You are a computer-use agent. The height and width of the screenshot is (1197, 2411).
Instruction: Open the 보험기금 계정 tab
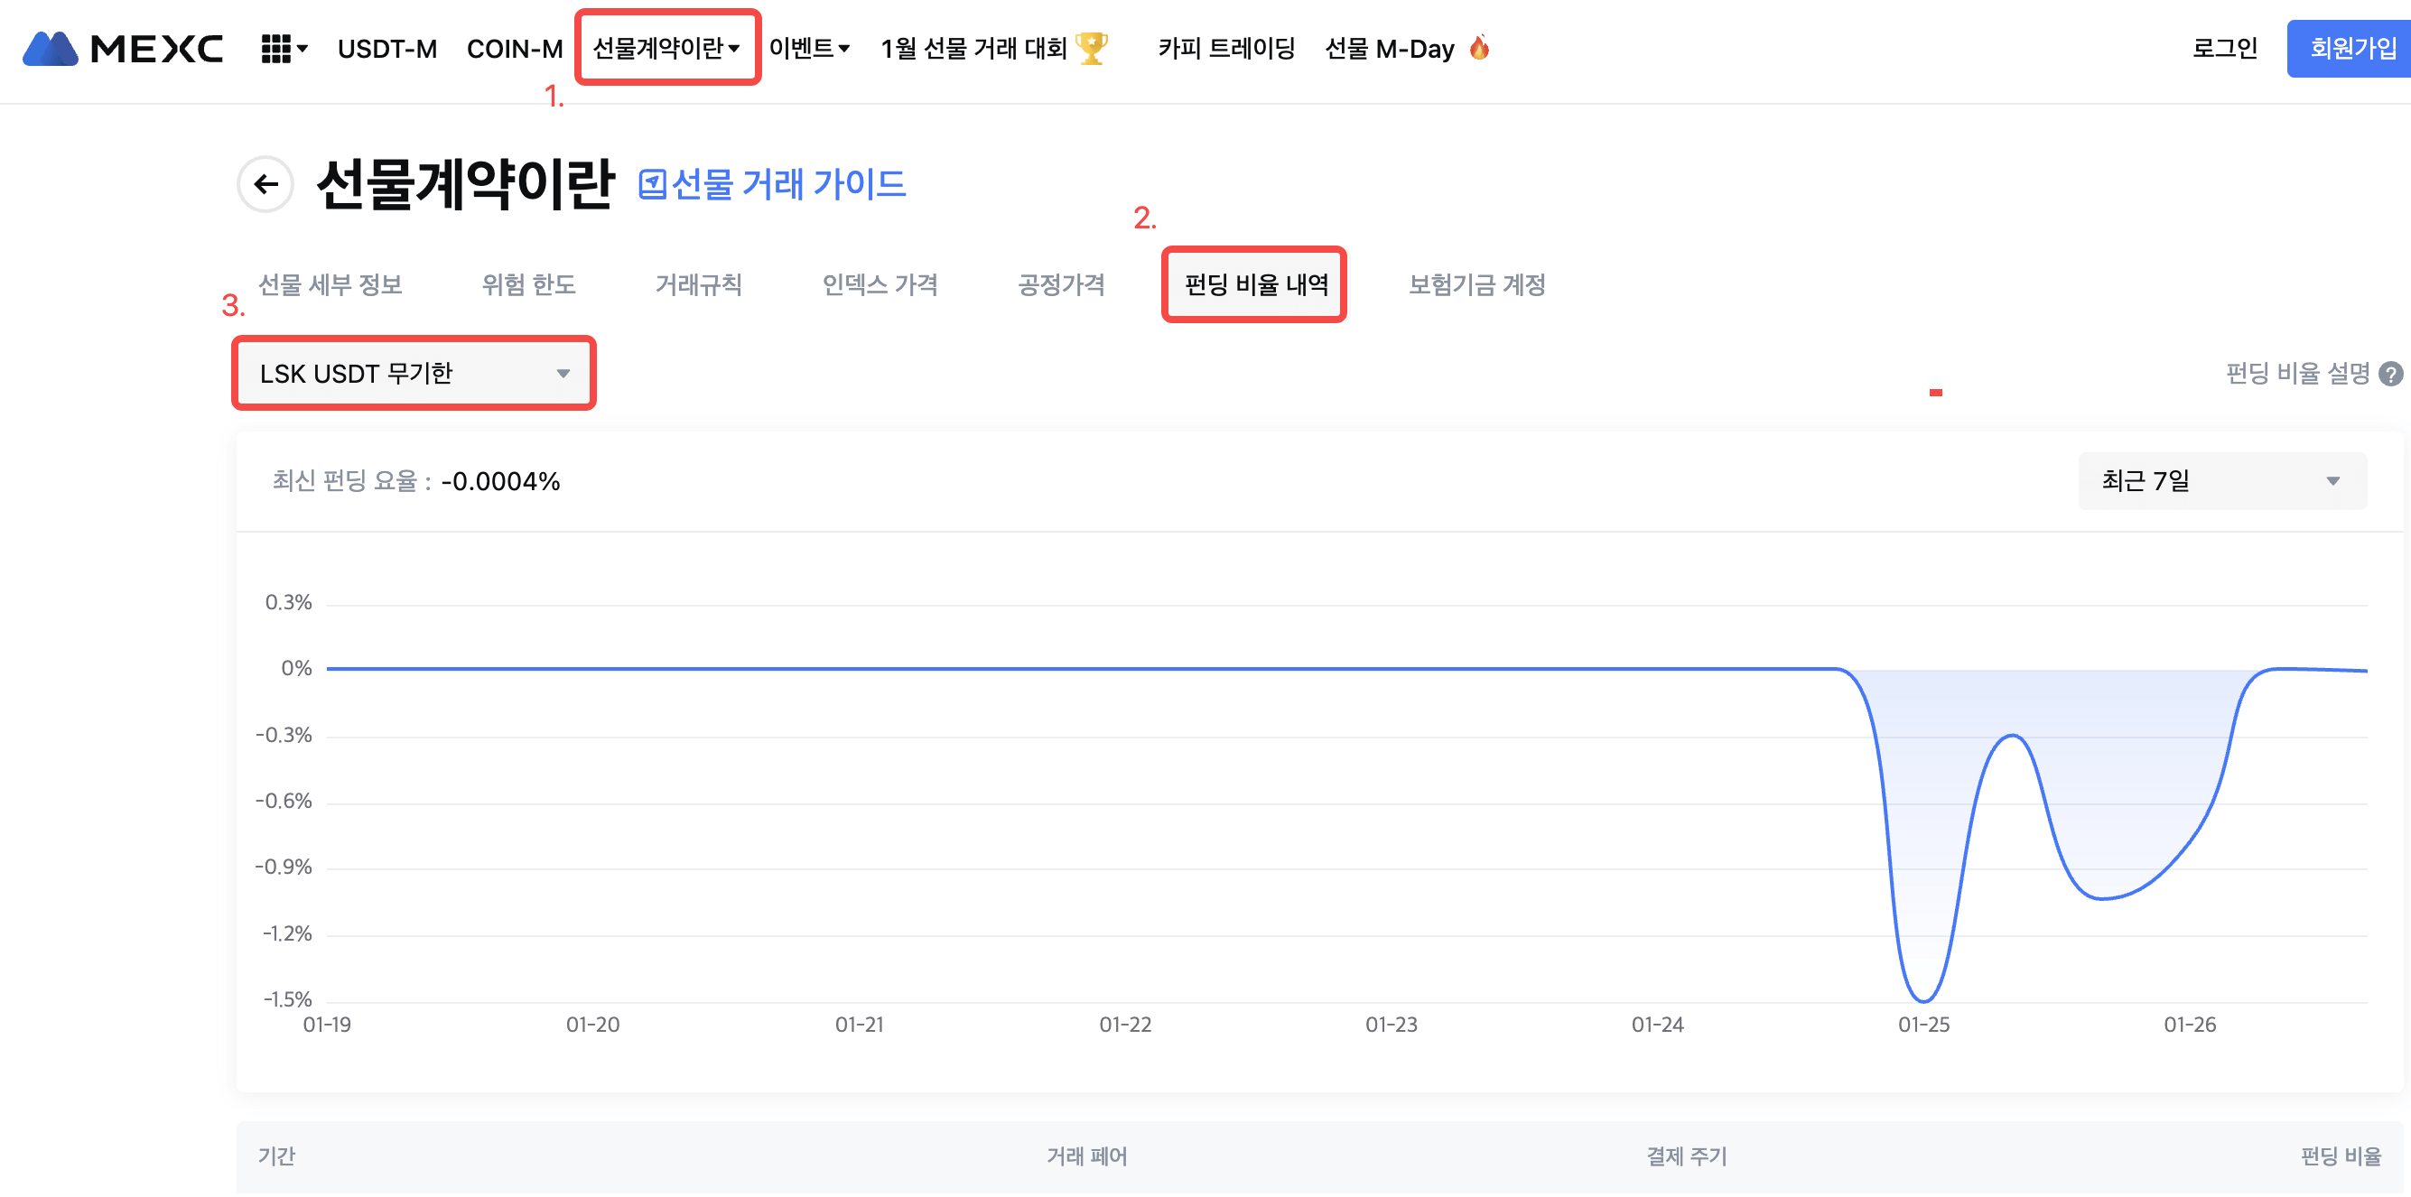[1476, 284]
